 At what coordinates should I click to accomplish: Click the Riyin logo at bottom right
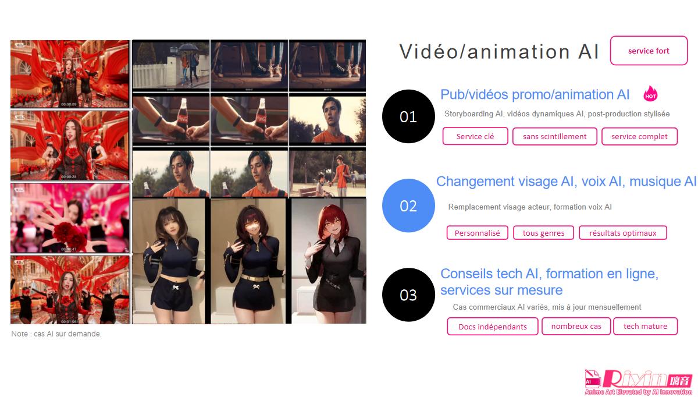(x=639, y=382)
